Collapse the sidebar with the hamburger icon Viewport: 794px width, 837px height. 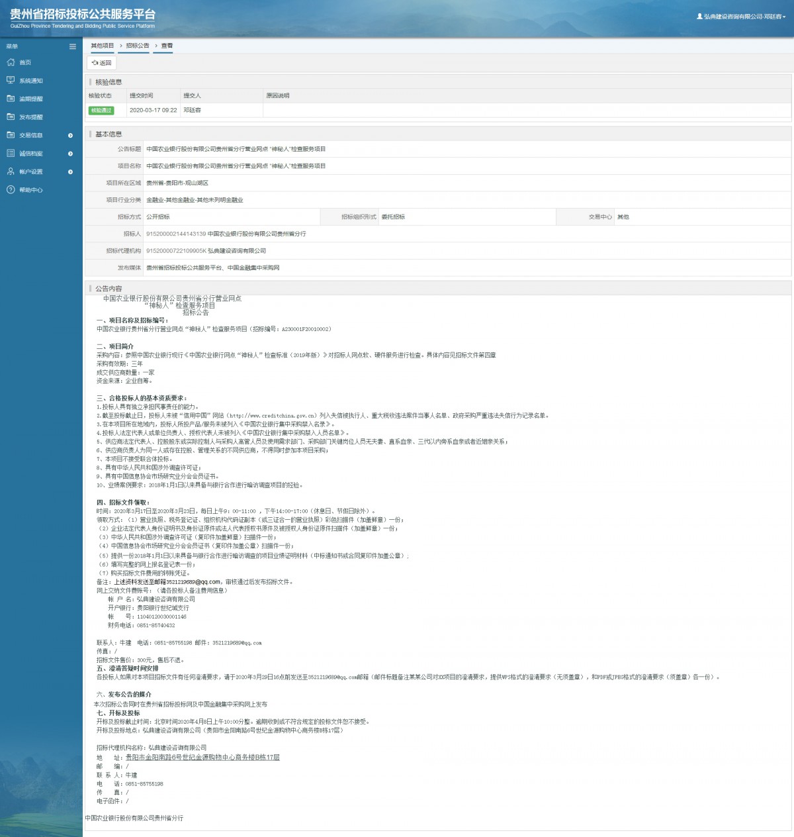click(73, 46)
